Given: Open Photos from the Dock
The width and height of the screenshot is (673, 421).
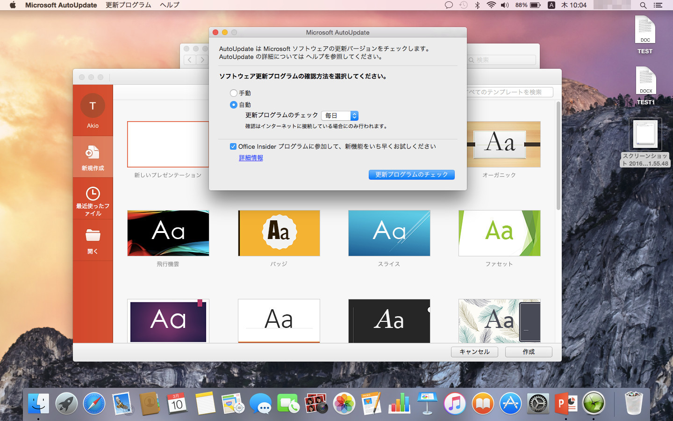Looking at the screenshot, I should click(344, 403).
